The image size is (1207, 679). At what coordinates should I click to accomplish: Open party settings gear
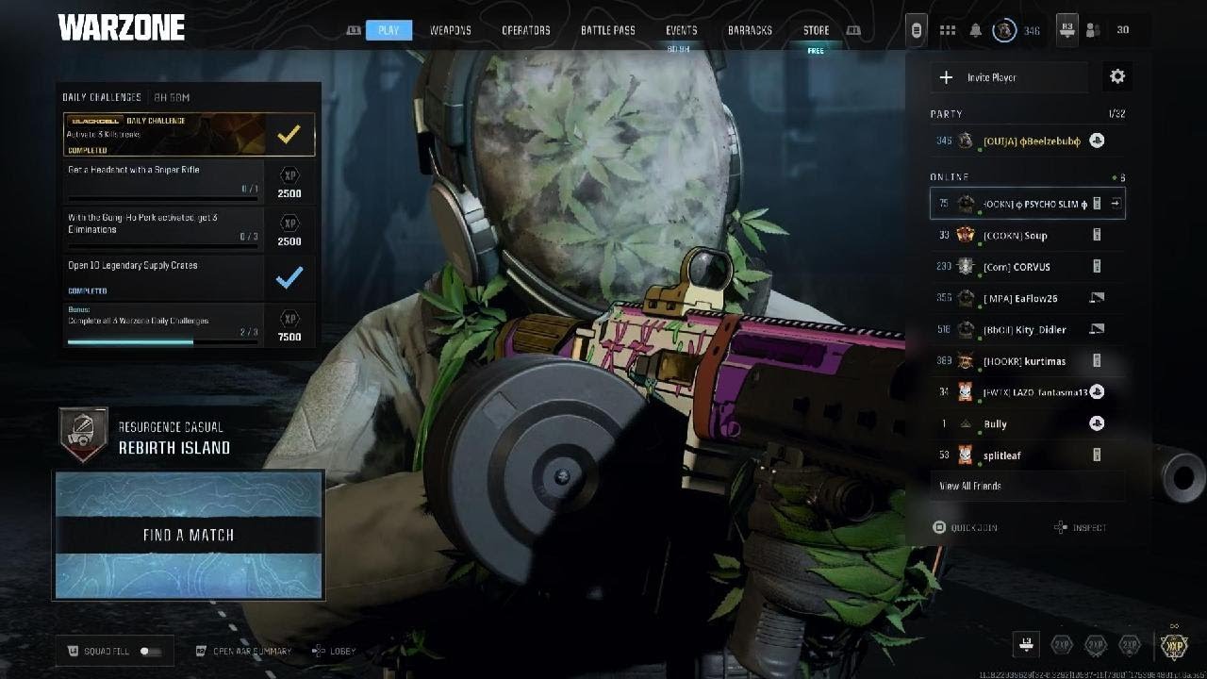(x=1117, y=76)
